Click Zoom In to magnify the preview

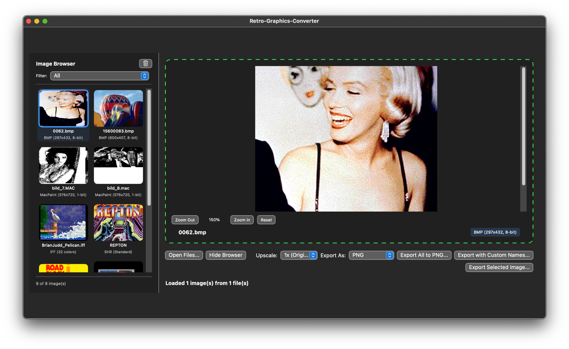coord(242,220)
